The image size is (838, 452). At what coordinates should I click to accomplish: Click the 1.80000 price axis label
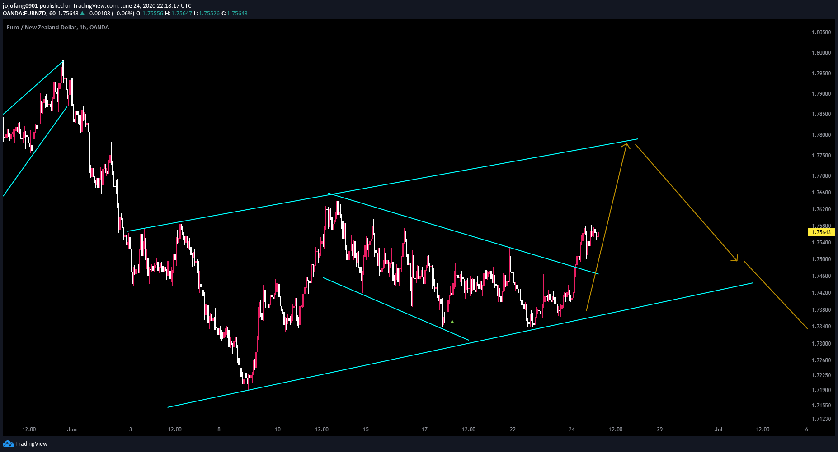point(821,53)
